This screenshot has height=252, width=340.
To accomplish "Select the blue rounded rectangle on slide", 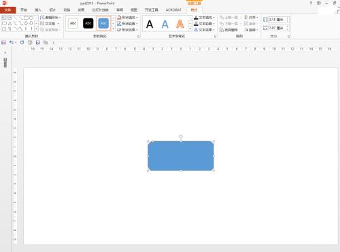I will click(181, 156).
